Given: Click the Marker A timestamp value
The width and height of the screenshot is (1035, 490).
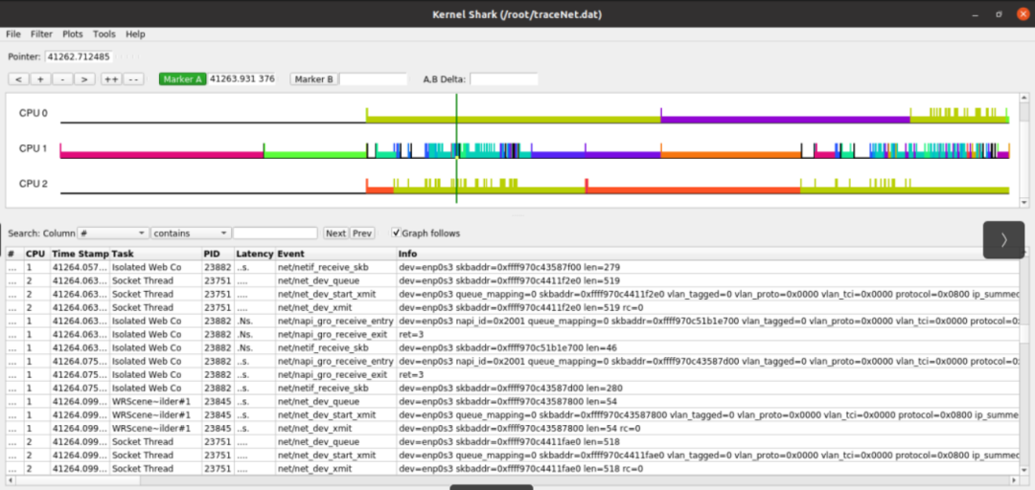Looking at the screenshot, I should 241,79.
